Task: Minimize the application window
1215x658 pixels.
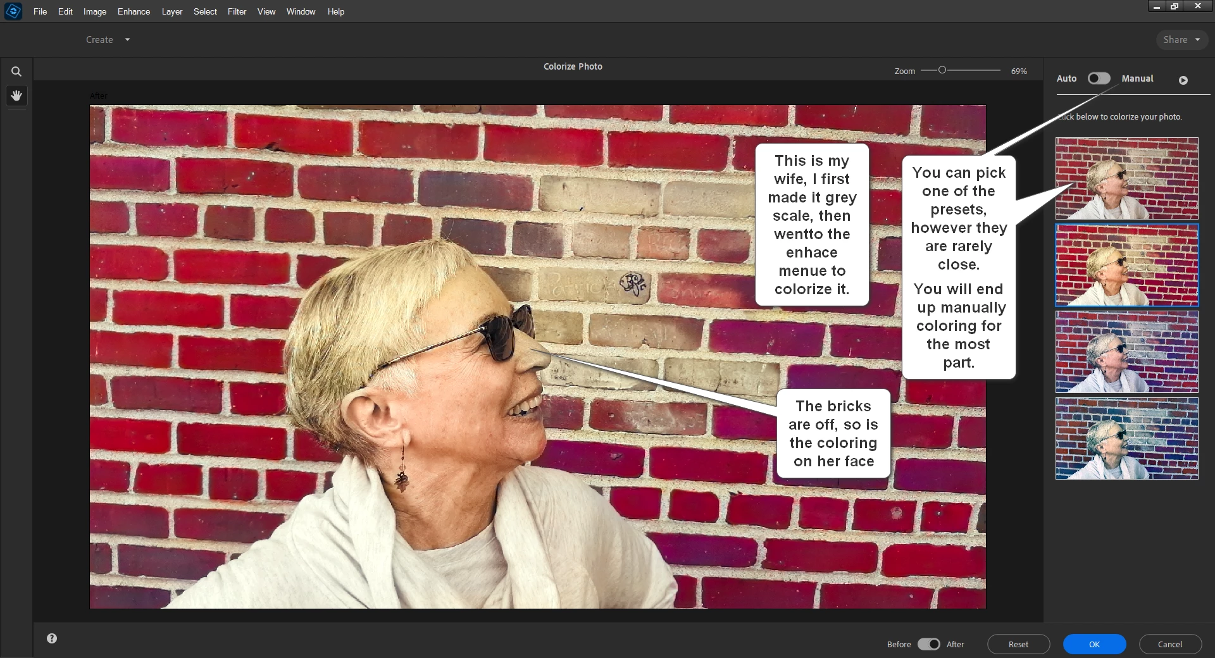Action: [x=1157, y=6]
